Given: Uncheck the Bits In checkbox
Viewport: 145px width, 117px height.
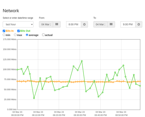Looking at the screenshot, I should click(4, 31).
